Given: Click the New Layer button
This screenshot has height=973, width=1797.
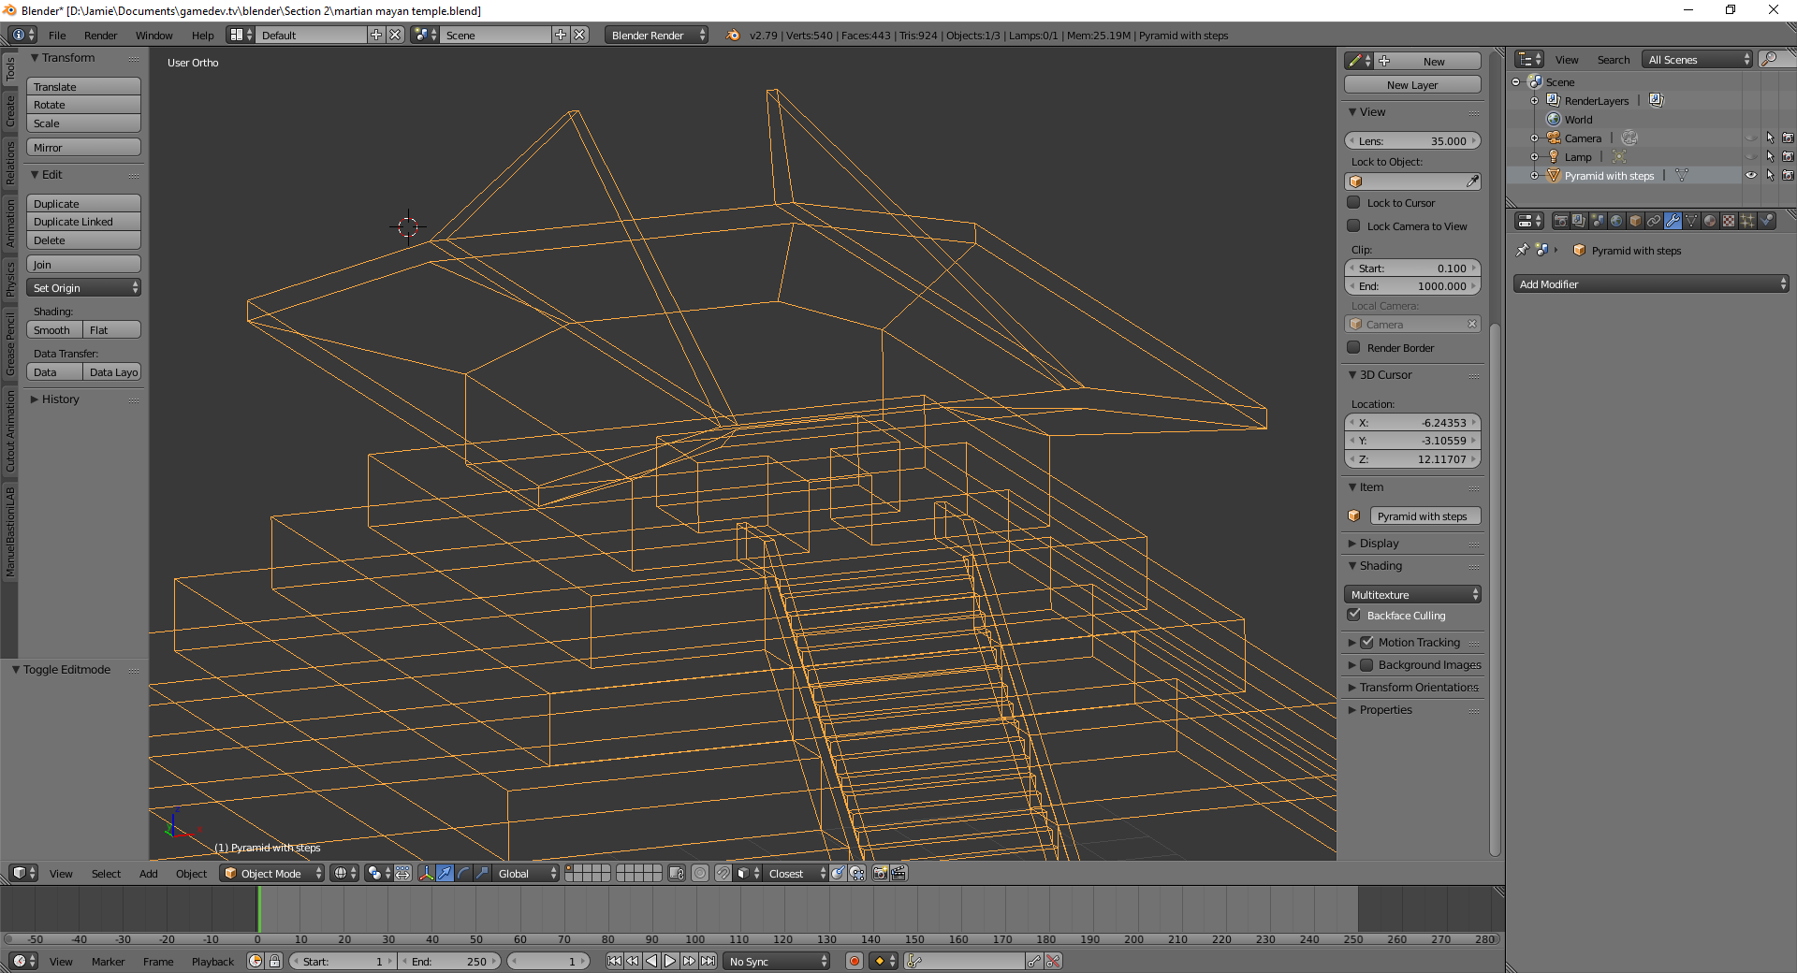Looking at the screenshot, I should click(1412, 84).
